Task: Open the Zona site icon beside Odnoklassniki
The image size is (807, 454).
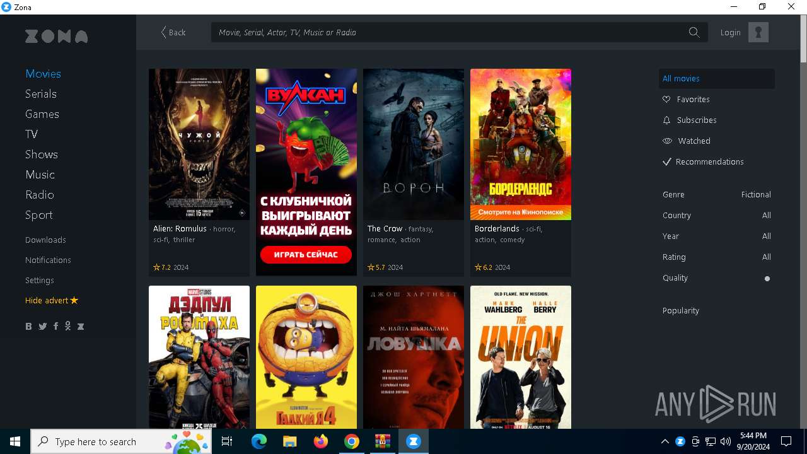Action: coord(81,326)
